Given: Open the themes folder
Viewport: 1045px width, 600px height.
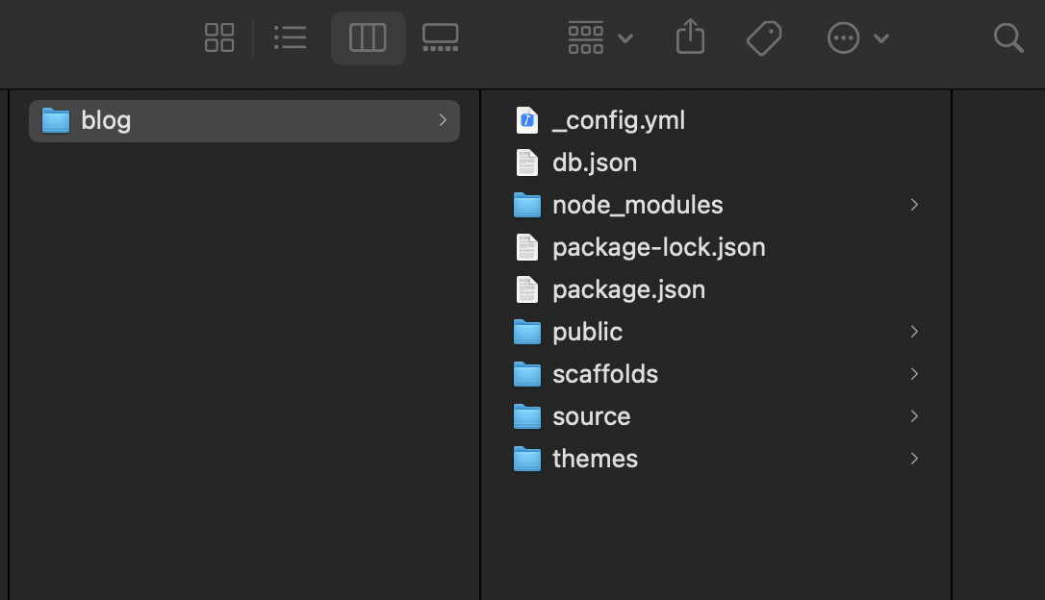Looking at the screenshot, I should click(x=595, y=459).
